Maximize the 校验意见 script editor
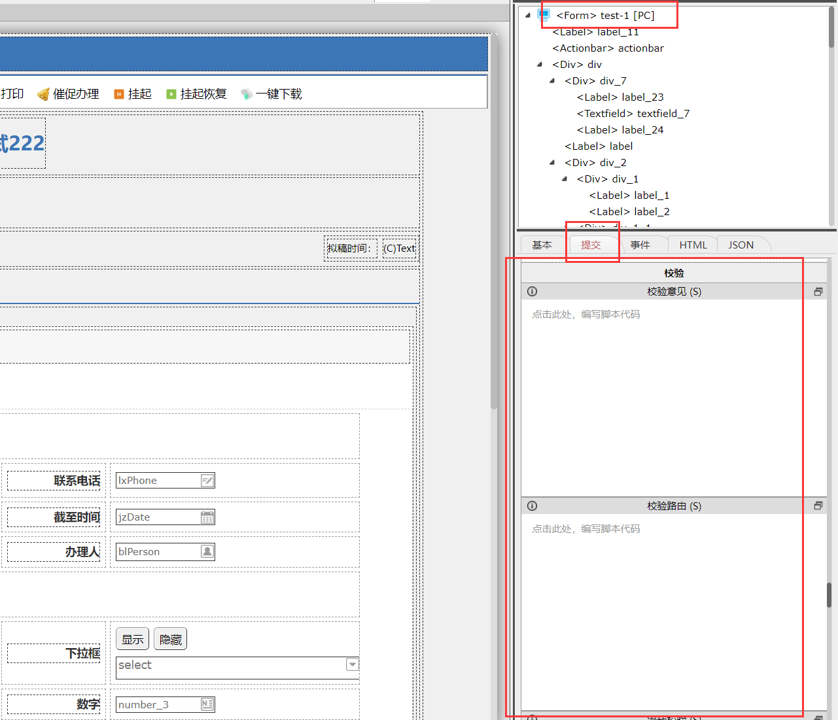Screen dimensions: 838x720 click(818, 292)
